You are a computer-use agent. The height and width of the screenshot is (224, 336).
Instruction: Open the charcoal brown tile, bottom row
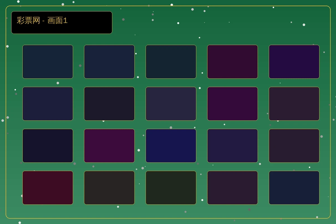coord(109,188)
